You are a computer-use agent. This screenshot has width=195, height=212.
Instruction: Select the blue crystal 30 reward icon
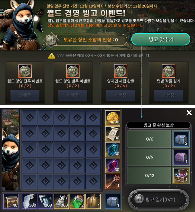coord(113,150)
